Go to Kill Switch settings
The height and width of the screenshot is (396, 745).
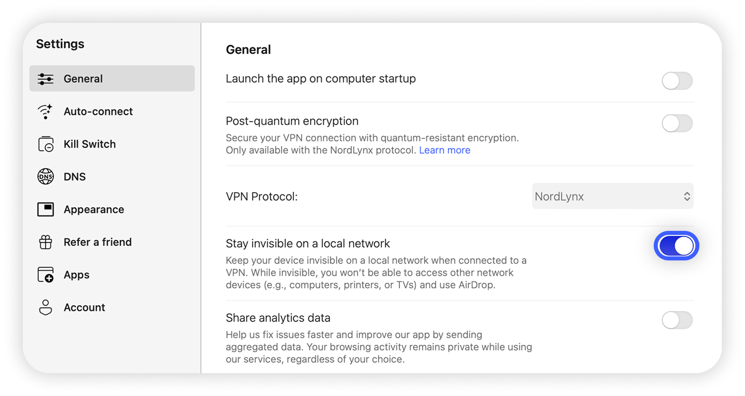tap(89, 144)
